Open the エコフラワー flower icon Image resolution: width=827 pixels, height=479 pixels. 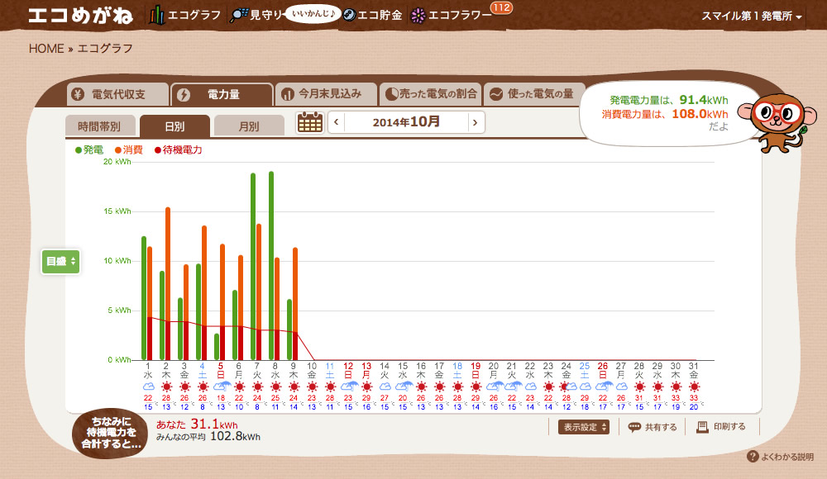(x=418, y=16)
